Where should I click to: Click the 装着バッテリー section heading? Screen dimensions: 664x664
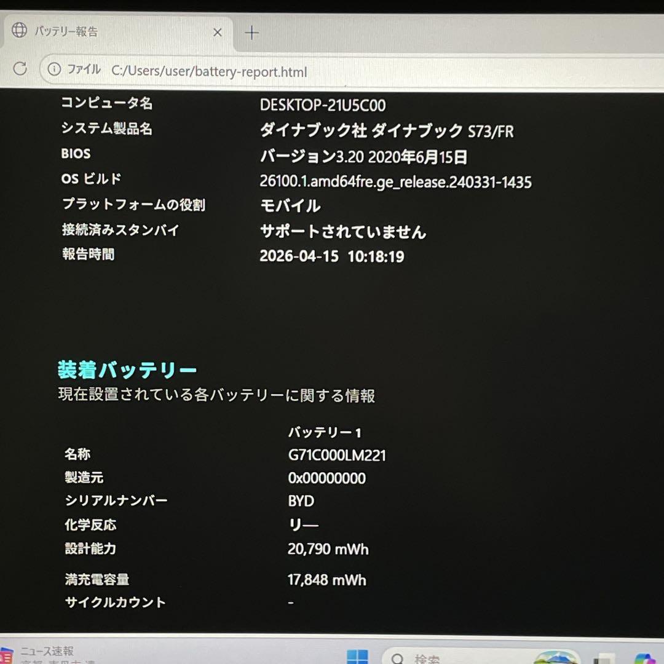[x=127, y=370]
